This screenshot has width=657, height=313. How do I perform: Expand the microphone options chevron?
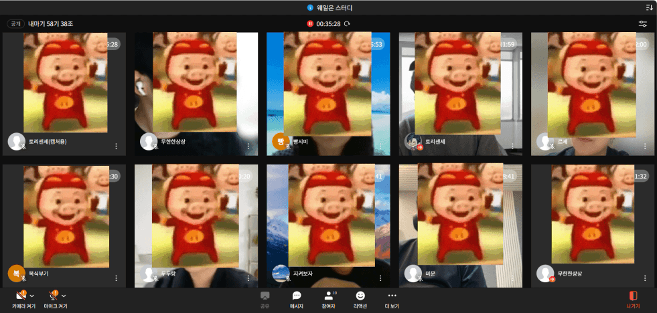(64, 296)
